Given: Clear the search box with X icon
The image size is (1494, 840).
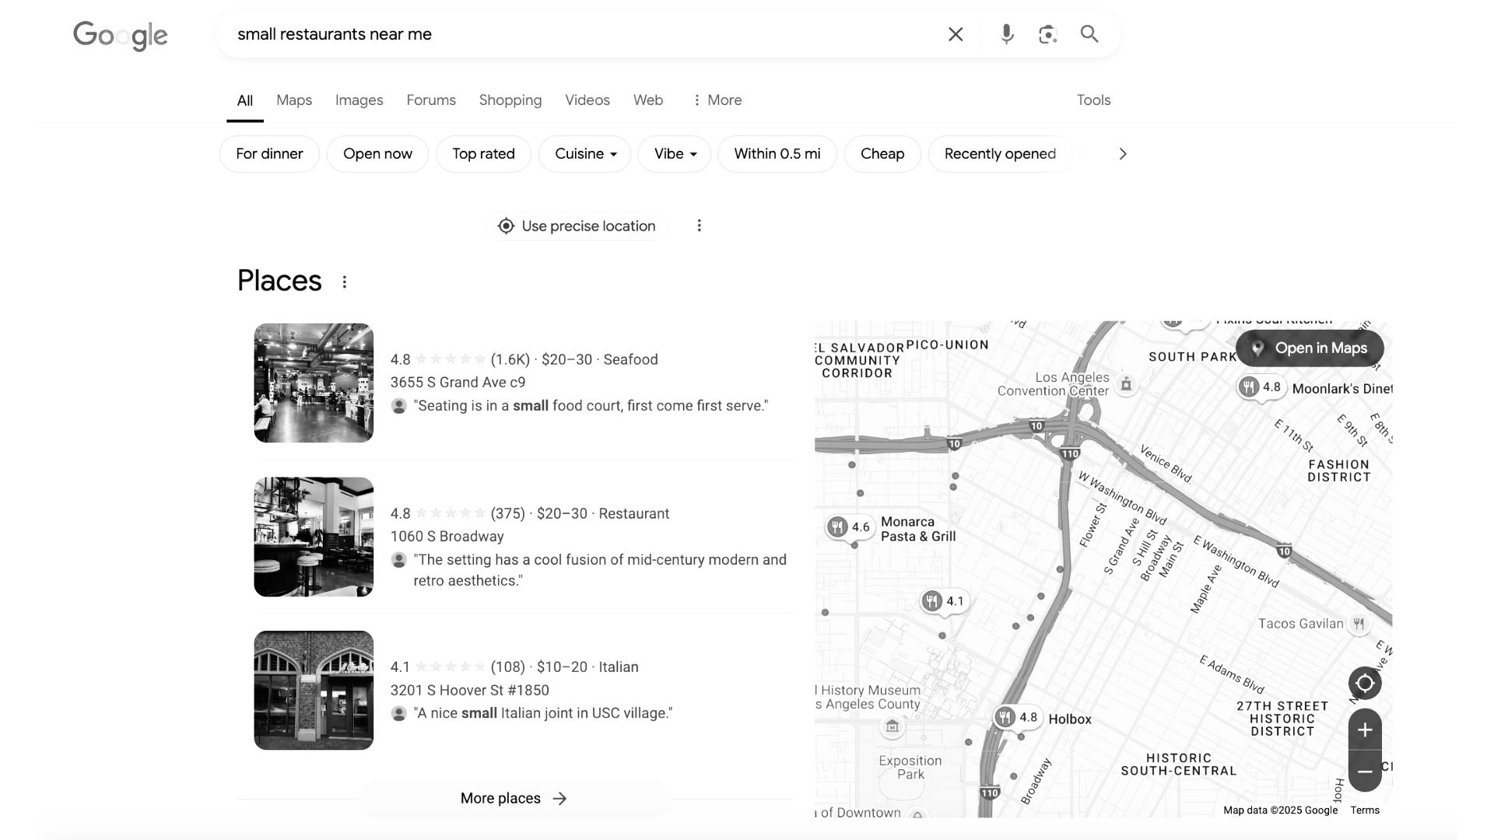Looking at the screenshot, I should point(956,34).
